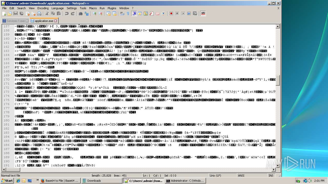Open the Run menu
This screenshot has height=184, width=328.
pos(102,8)
